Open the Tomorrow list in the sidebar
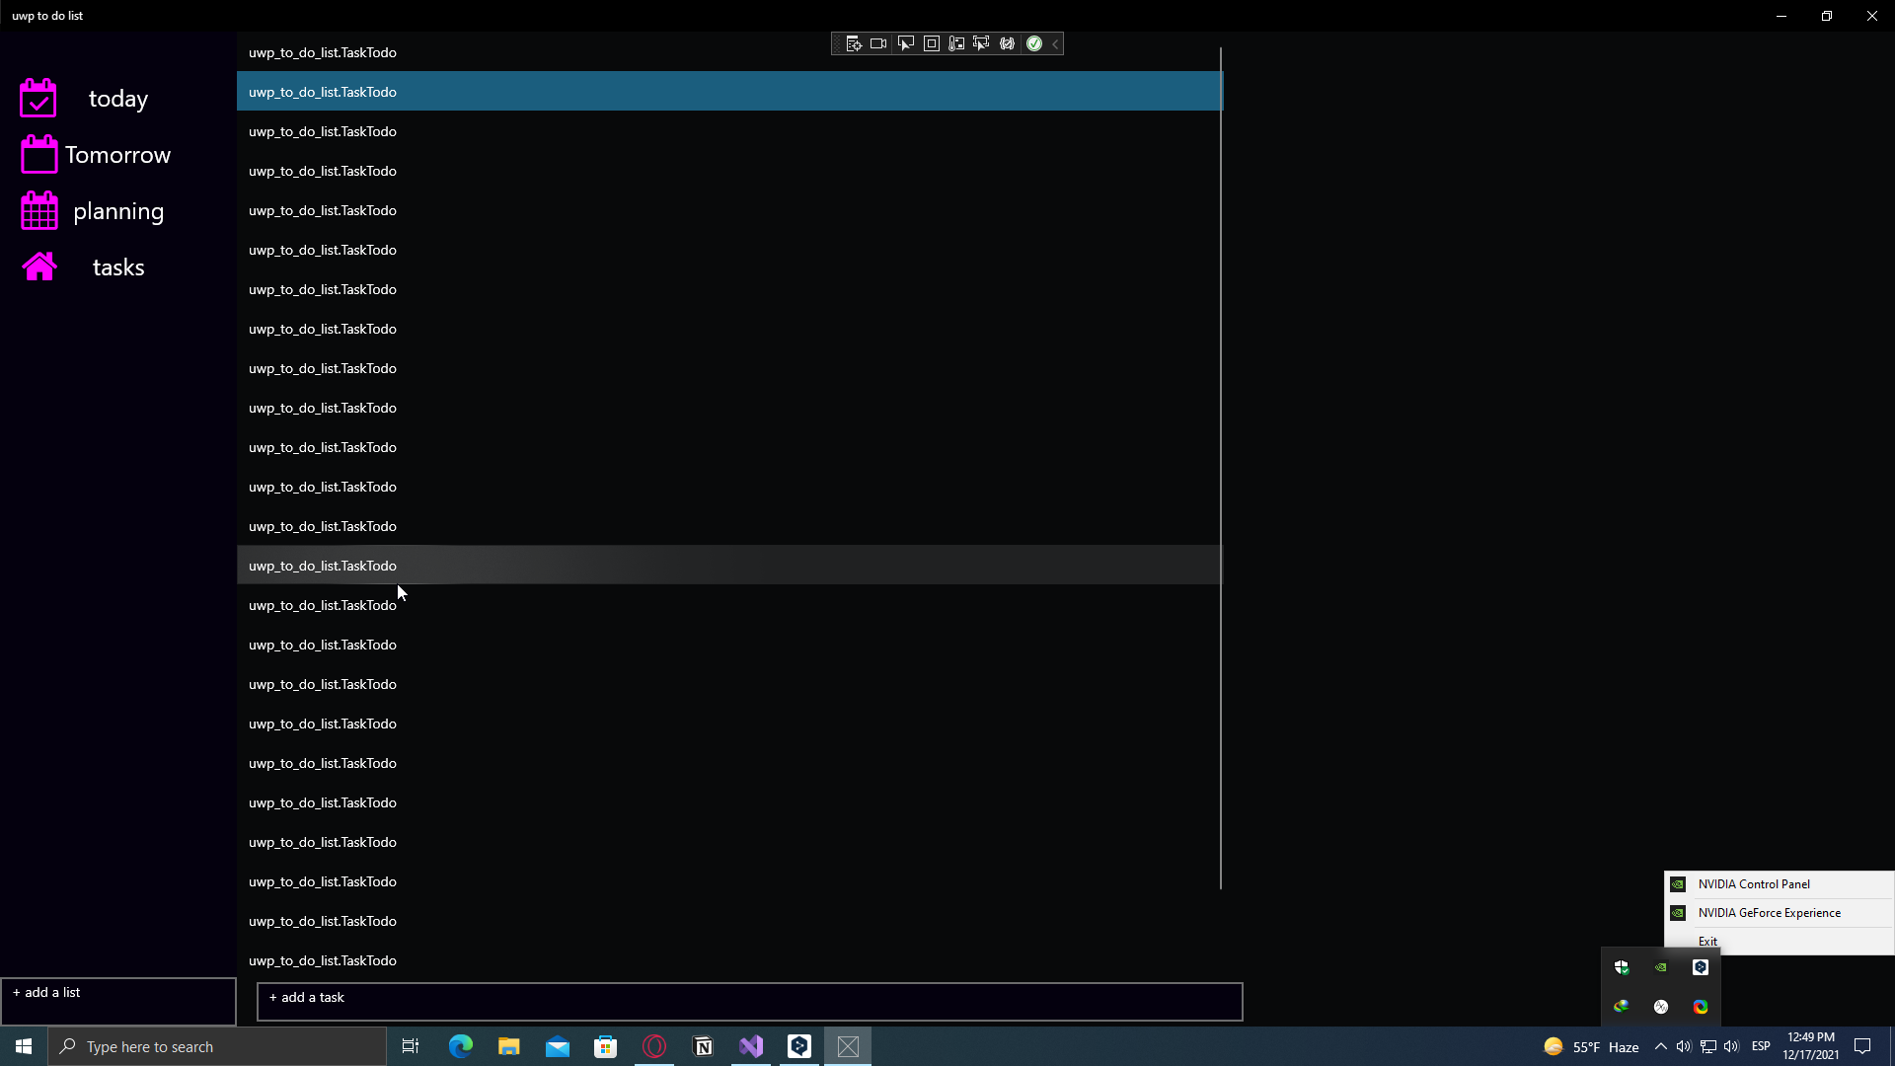Screen dimensions: 1895x1066 [118, 155]
